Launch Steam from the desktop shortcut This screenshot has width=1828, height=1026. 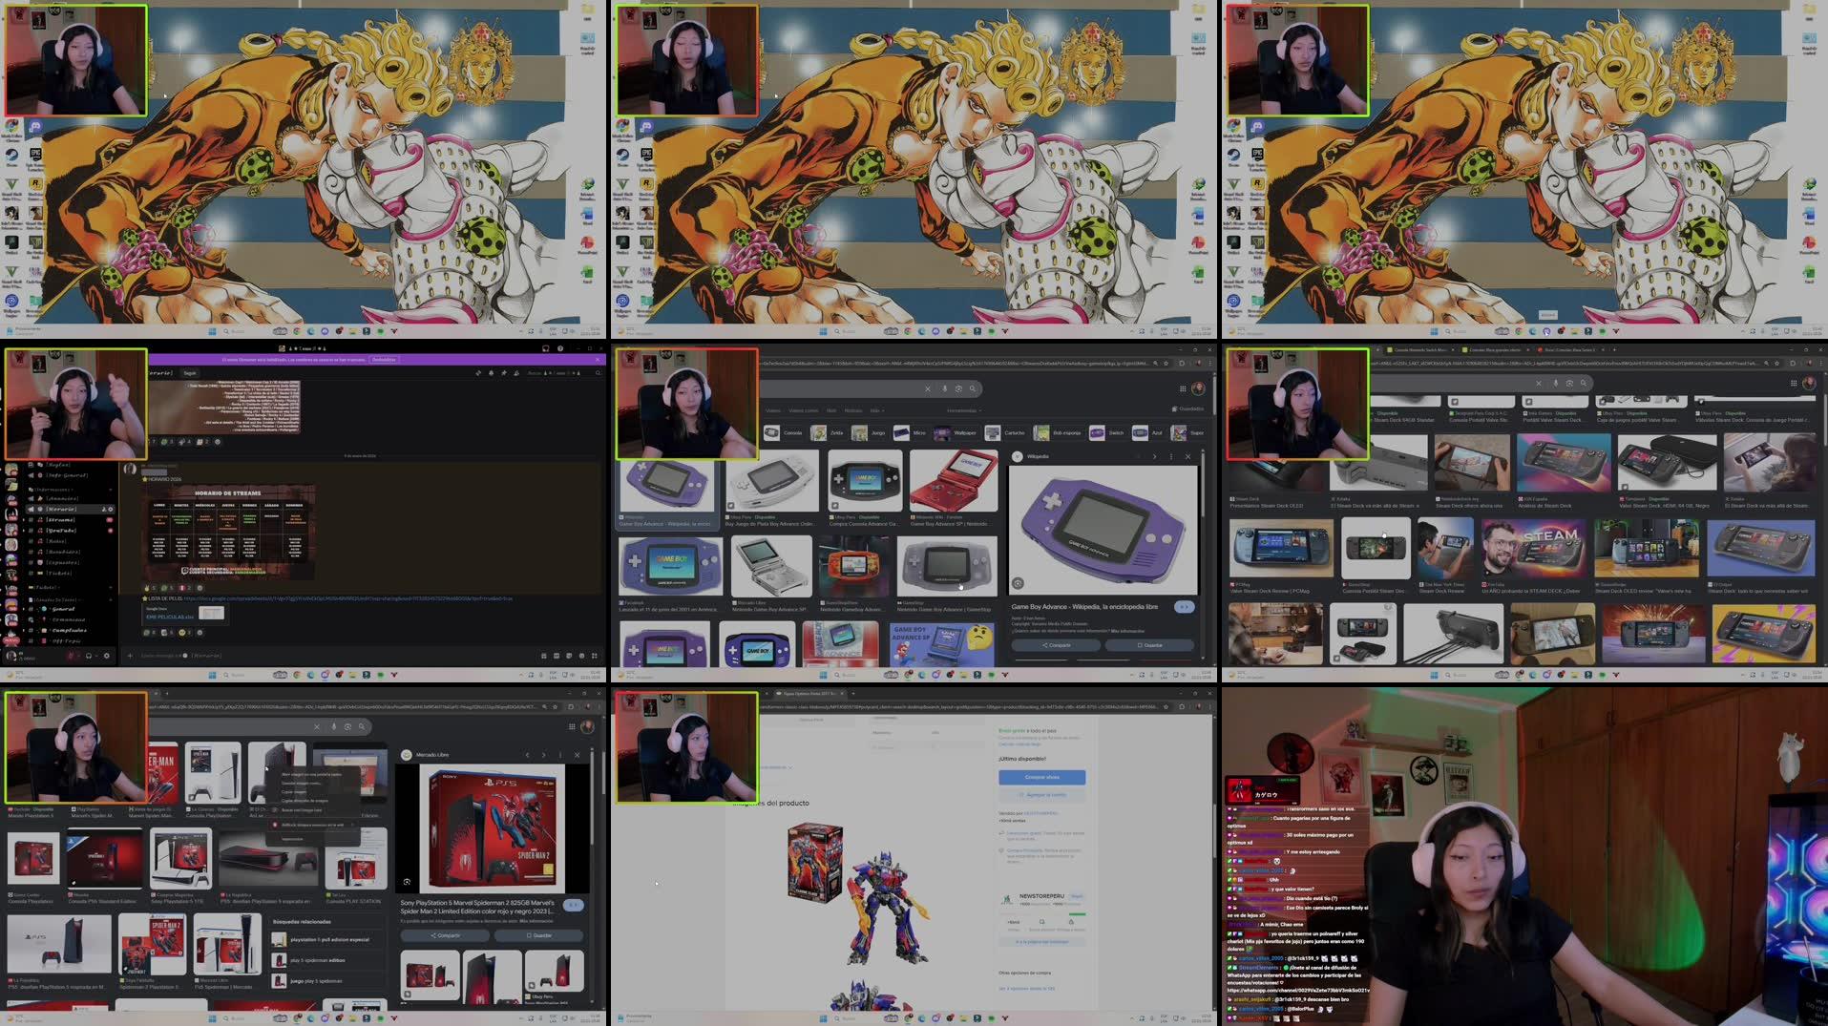[11, 155]
